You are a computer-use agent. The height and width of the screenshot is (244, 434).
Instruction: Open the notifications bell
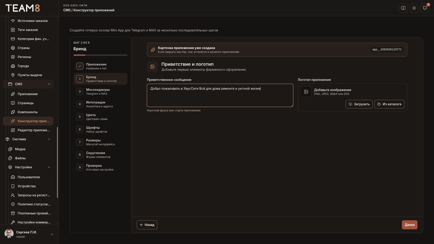click(x=425, y=8)
